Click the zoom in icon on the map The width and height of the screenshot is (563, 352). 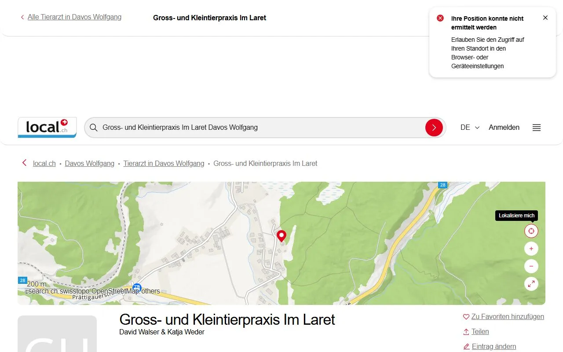[531, 249]
